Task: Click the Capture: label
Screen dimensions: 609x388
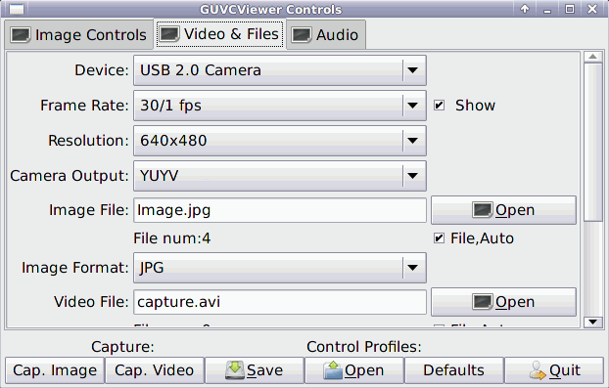Action: pyautogui.click(x=122, y=347)
